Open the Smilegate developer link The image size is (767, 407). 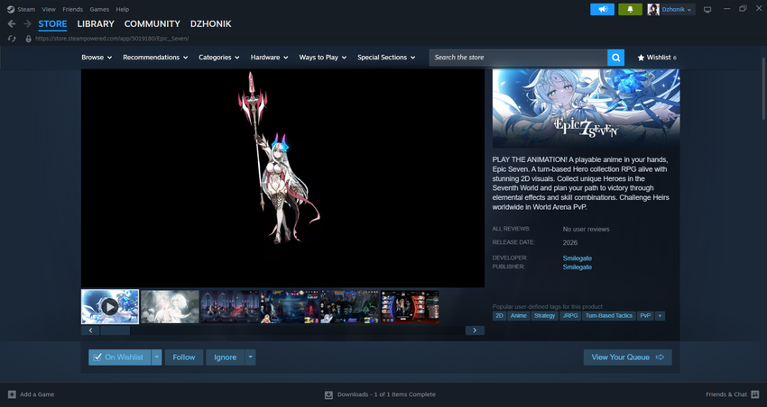[x=578, y=258]
